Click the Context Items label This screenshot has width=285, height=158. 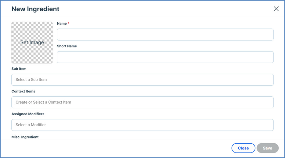pyautogui.click(x=23, y=91)
